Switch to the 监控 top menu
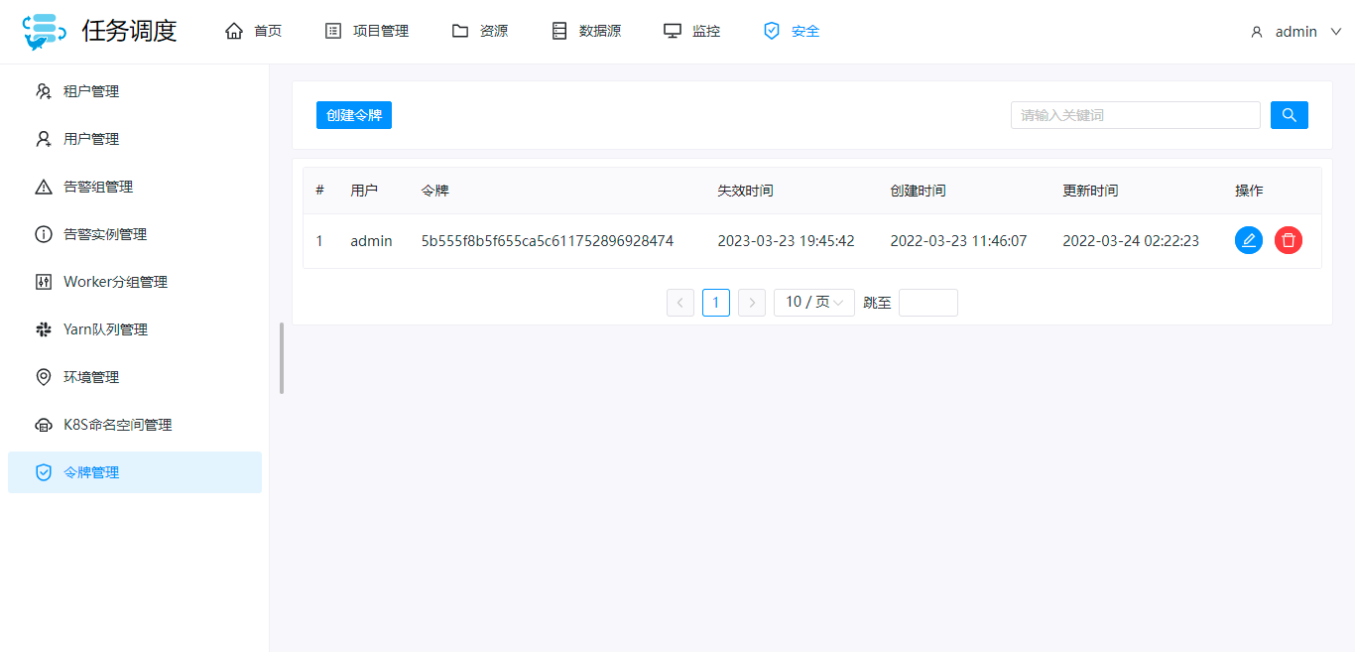The image size is (1355, 652). click(x=692, y=32)
